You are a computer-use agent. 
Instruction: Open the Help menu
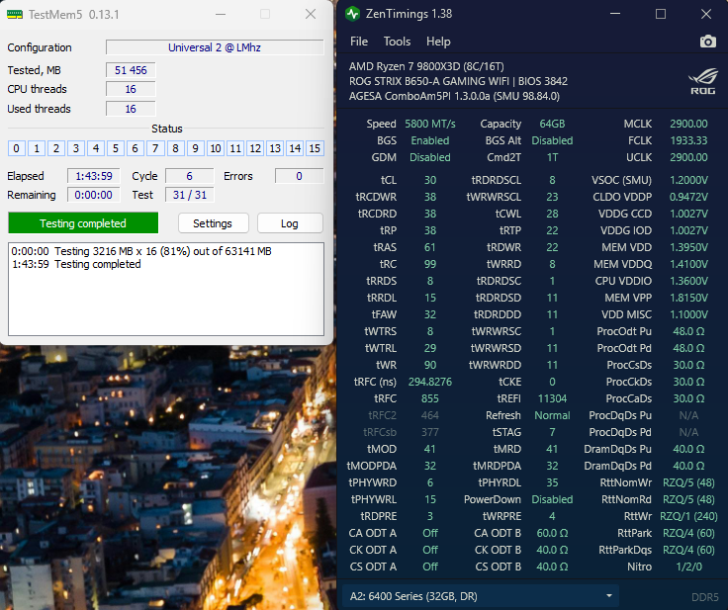[x=438, y=42]
